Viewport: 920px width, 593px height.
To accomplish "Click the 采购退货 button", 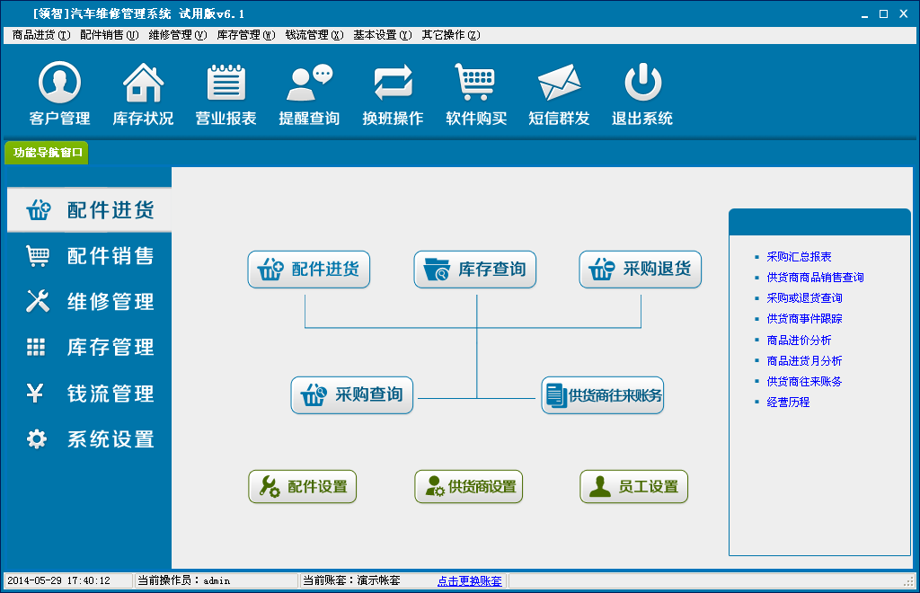I will 640,270.
